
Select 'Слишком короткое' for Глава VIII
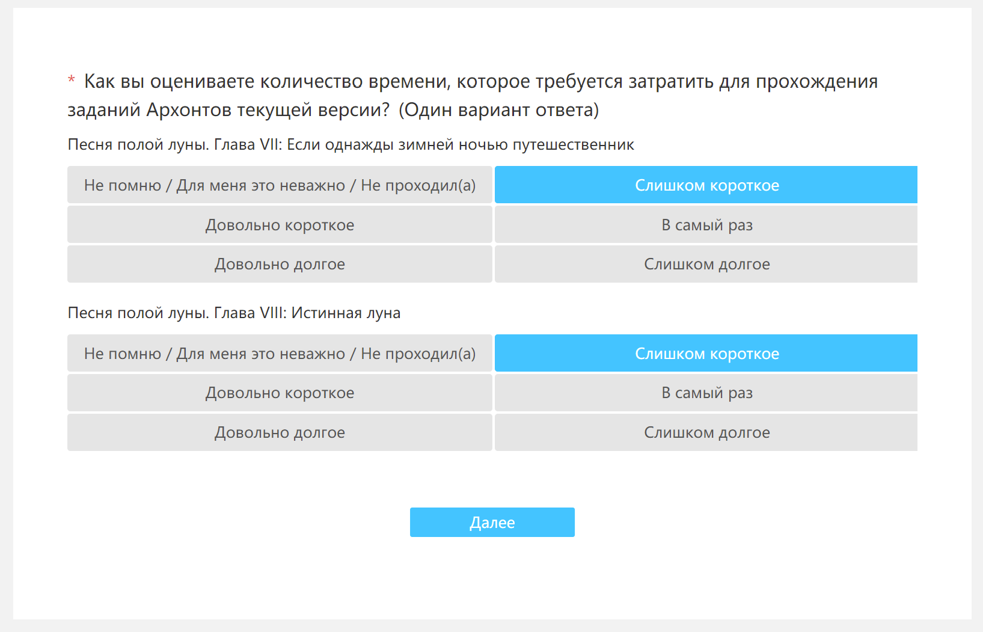pyautogui.click(x=706, y=353)
